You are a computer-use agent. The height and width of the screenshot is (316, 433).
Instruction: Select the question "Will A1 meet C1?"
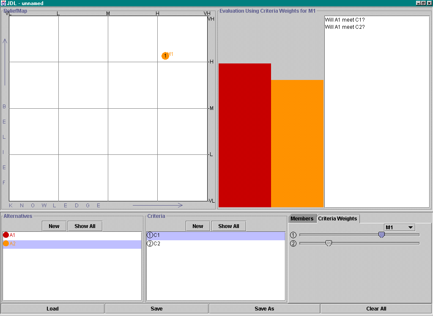(345, 20)
